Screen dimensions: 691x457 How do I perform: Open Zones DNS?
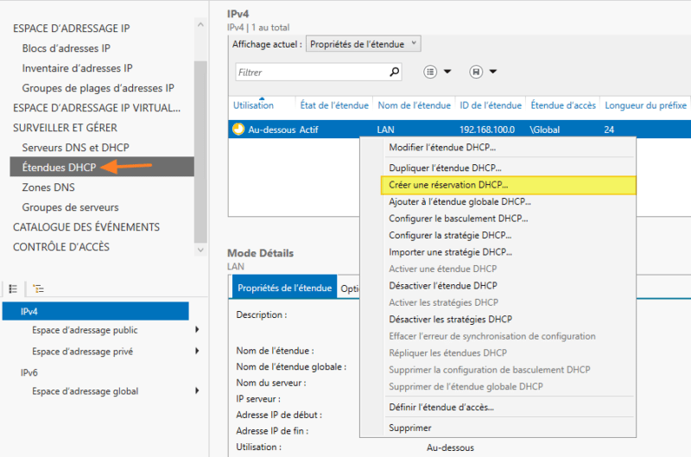coord(48,187)
